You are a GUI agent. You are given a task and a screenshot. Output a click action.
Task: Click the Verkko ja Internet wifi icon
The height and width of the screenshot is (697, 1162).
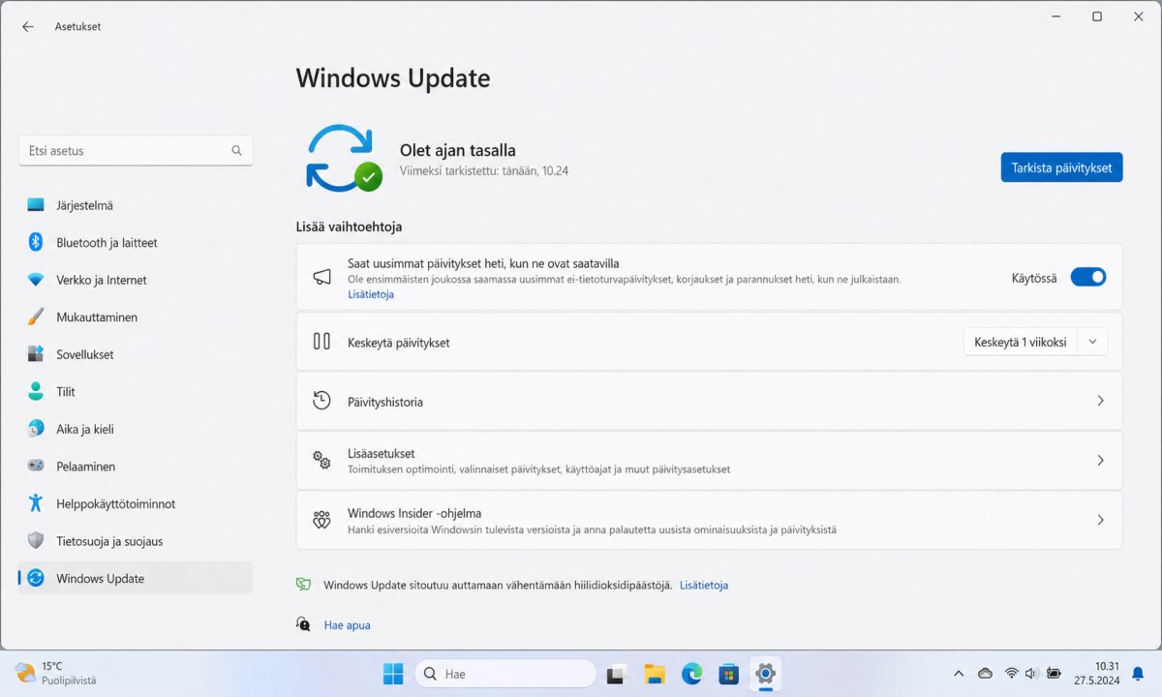point(36,280)
